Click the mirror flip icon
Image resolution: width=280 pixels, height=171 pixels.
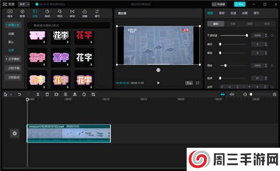[75, 94]
